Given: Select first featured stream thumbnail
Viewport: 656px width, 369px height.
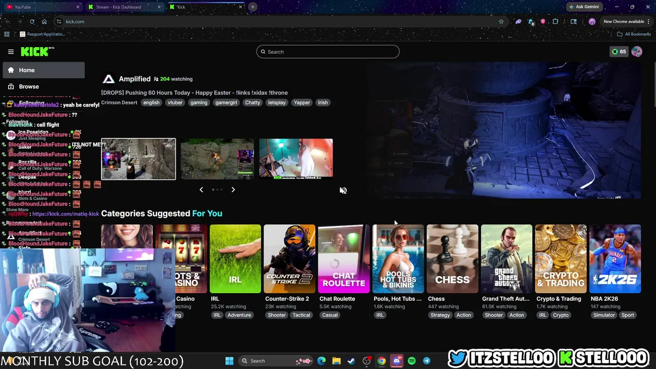Looking at the screenshot, I should [138, 159].
